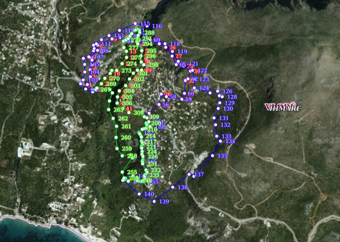Click the red number label 41

click(129, 109)
